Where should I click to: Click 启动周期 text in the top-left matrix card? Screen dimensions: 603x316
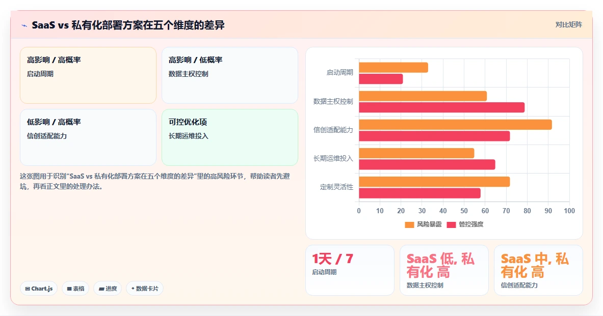pos(40,74)
